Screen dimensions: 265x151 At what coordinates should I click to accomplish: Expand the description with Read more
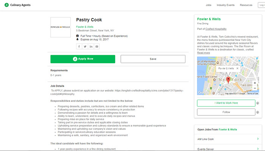pyautogui.click(x=204, y=53)
